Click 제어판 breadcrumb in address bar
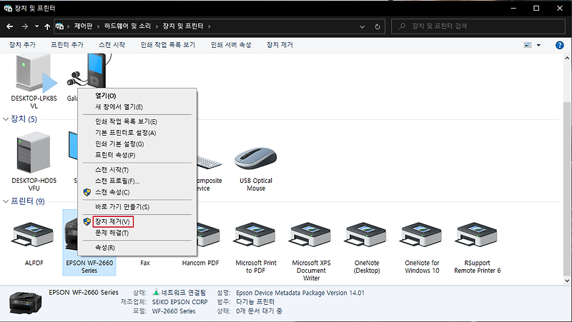The height and width of the screenshot is (322, 572). coord(83,26)
